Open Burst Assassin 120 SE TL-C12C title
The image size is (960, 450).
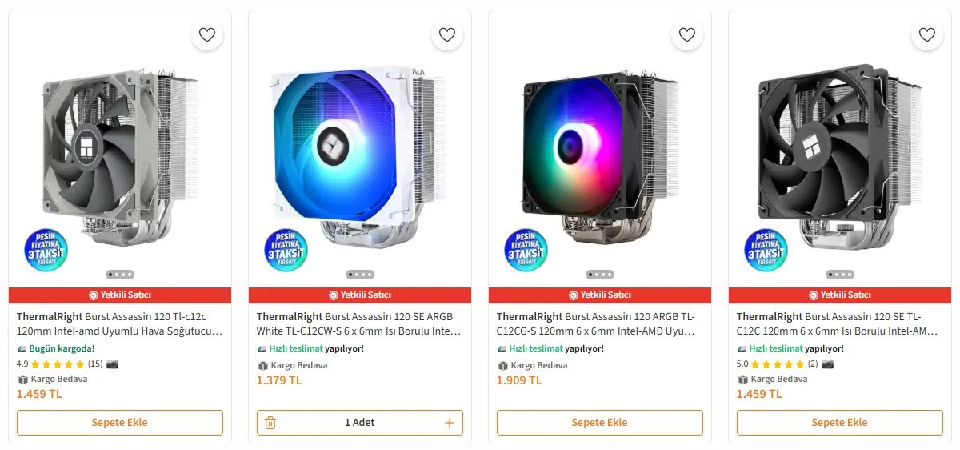839,323
